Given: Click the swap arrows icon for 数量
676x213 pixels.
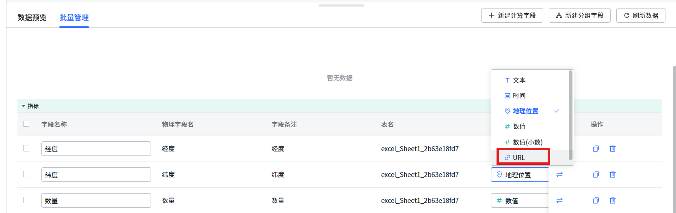Looking at the screenshot, I should pyautogui.click(x=559, y=200).
